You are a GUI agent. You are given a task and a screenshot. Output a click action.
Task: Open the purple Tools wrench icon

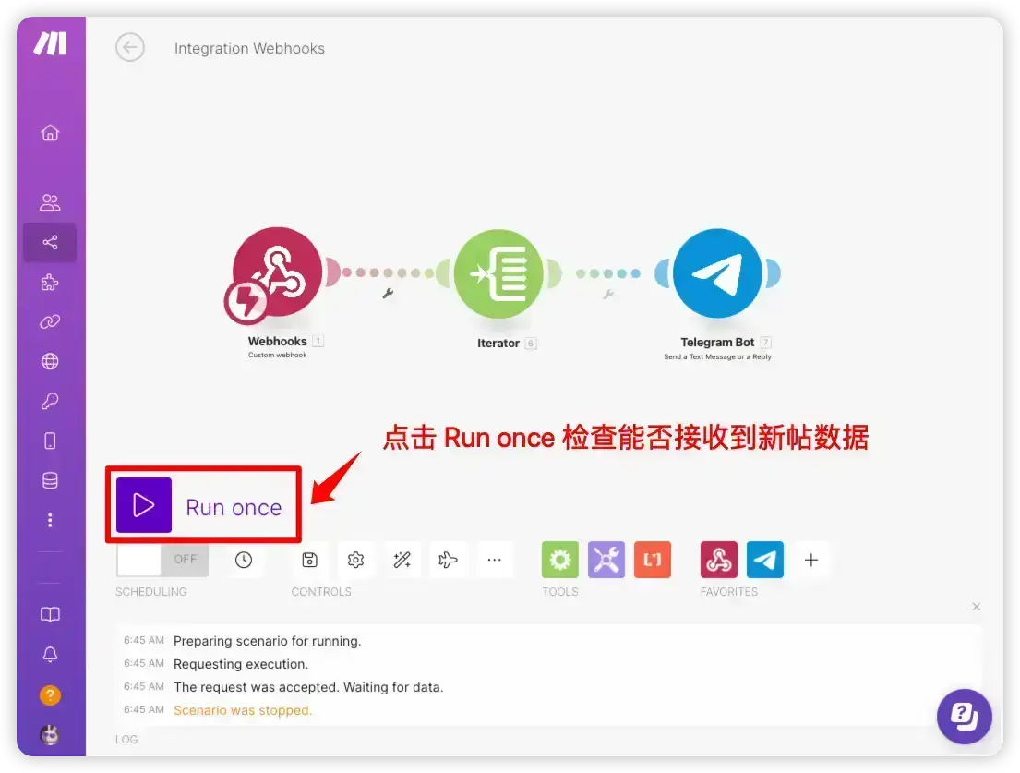pyautogui.click(x=606, y=560)
